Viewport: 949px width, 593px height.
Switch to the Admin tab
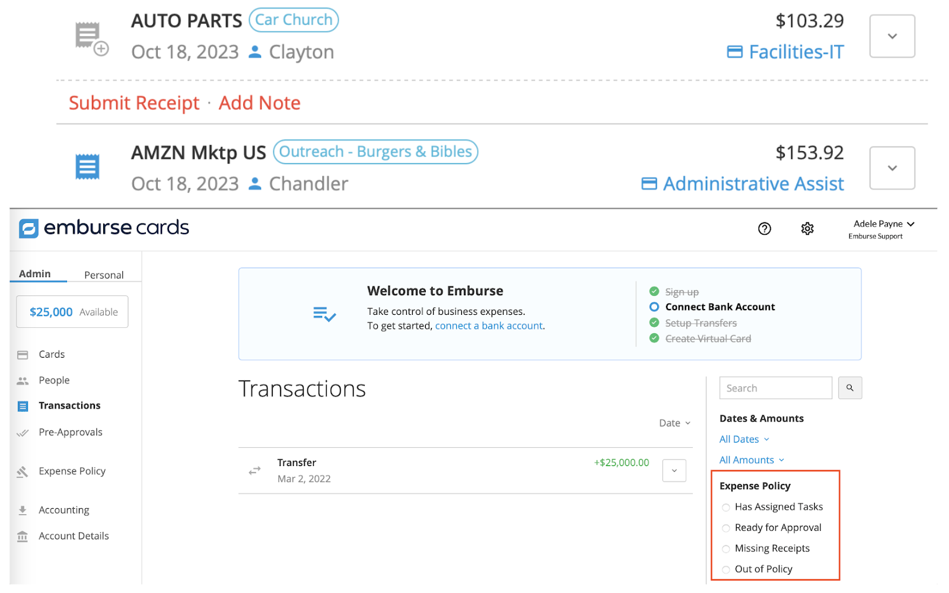(x=35, y=274)
